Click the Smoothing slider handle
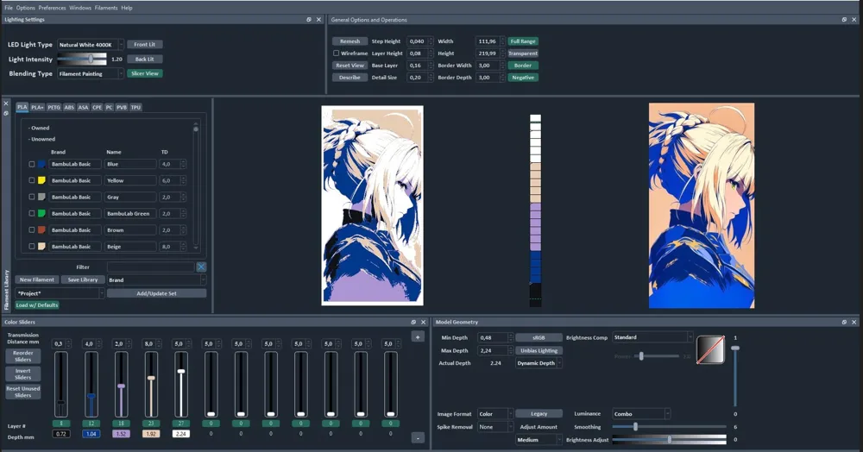The width and height of the screenshot is (863, 452). coord(635,427)
